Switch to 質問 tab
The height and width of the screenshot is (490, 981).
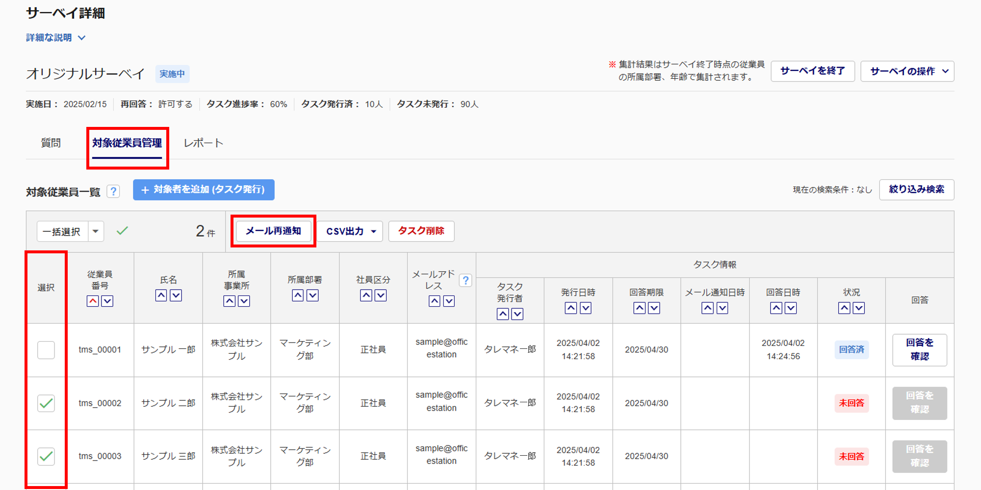click(x=51, y=143)
